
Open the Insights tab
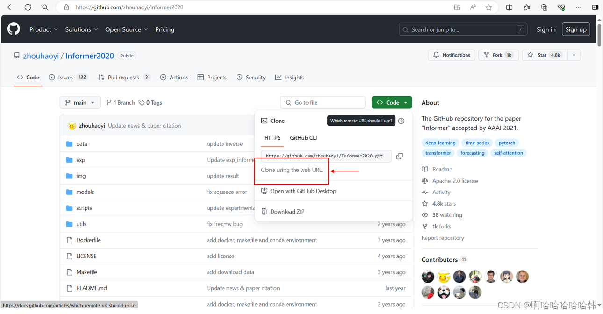pos(289,78)
